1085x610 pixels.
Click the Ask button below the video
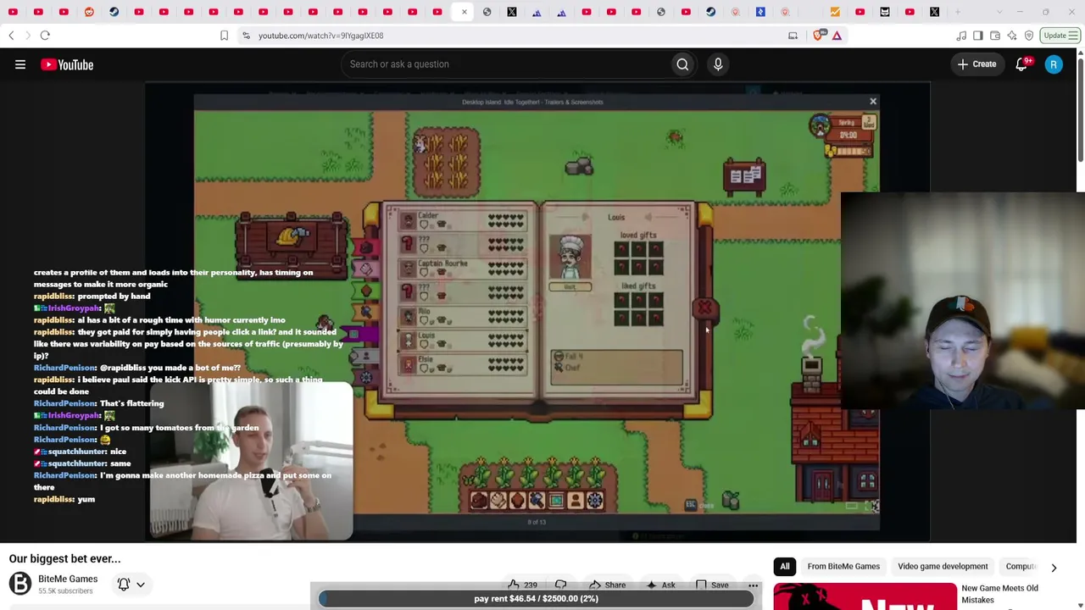(x=660, y=585)
